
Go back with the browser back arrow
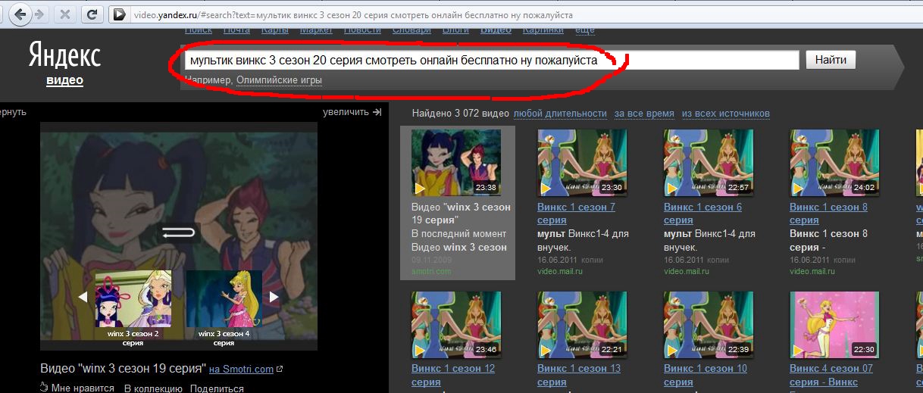tap(22, 14)
